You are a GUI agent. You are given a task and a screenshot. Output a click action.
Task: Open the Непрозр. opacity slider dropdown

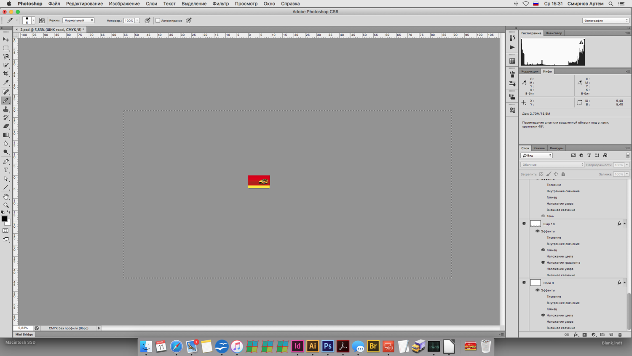(x=137, y=20)
